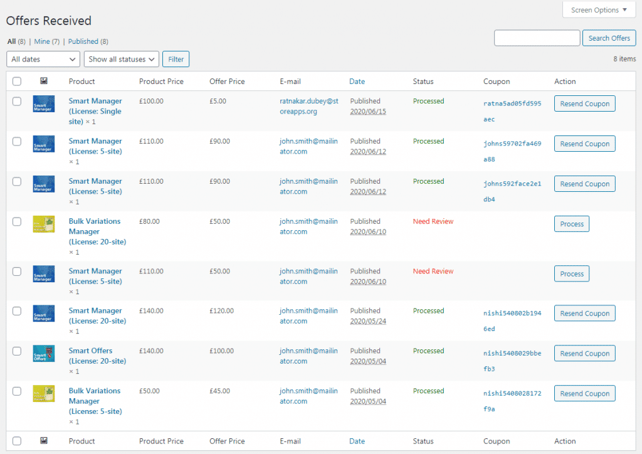Check the Smart Manager row offering £50.00
This screenshot has width=642, height=454.
pos(17,272)
